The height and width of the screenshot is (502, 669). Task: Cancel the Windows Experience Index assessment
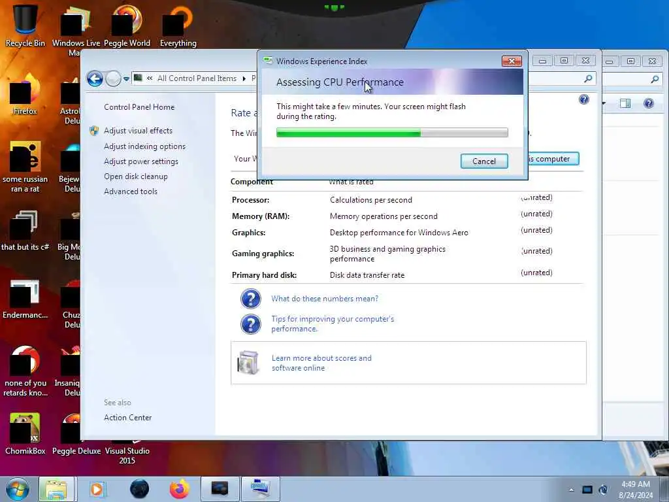tap(484, 161)
